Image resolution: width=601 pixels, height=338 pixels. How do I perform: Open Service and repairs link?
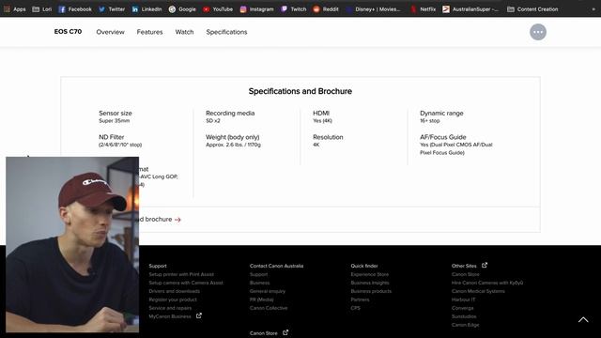click(x=170, y=308)
